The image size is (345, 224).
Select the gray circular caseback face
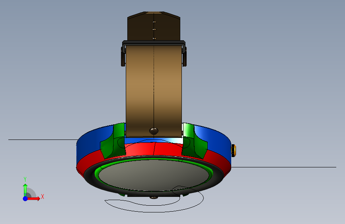coord(154,175)
